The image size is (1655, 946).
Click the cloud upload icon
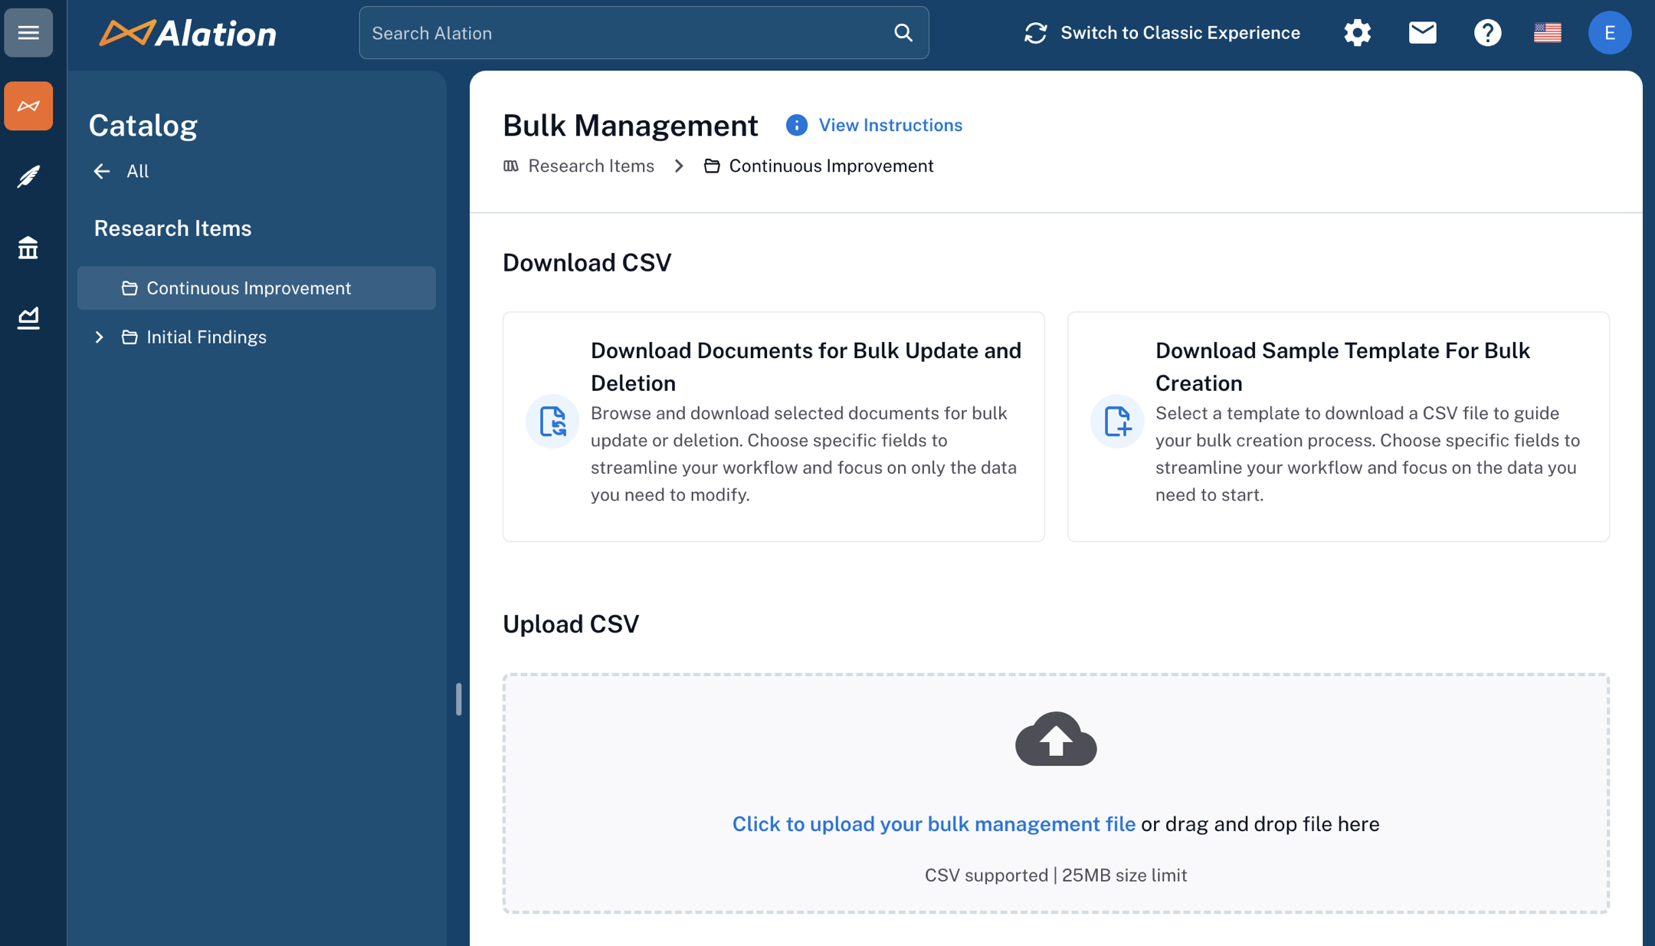click(1056, 739)
